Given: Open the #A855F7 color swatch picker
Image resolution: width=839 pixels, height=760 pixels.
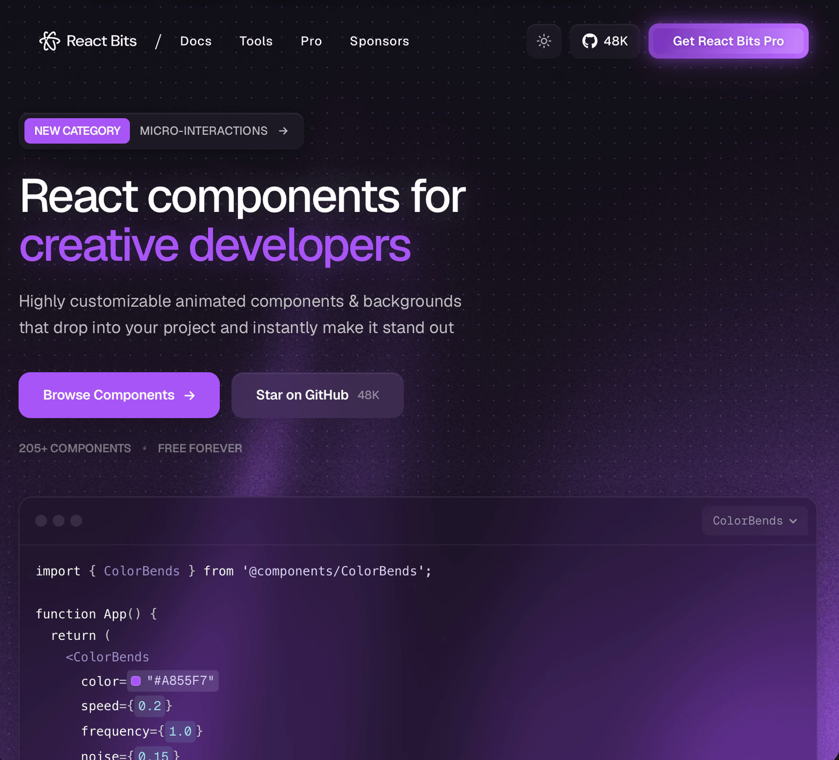Looking at the screenshot, I should 136,681.
